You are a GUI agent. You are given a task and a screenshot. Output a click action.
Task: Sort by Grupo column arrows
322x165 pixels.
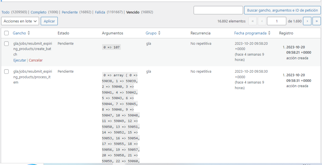click(159, 33)
